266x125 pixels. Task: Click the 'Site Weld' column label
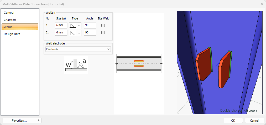(x=103, y=18)
